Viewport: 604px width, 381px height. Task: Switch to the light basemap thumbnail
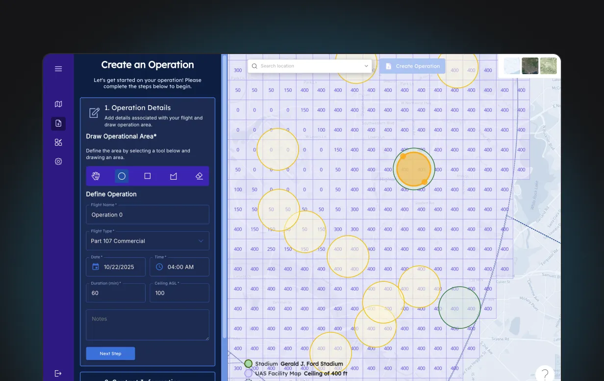coord(512,66)
